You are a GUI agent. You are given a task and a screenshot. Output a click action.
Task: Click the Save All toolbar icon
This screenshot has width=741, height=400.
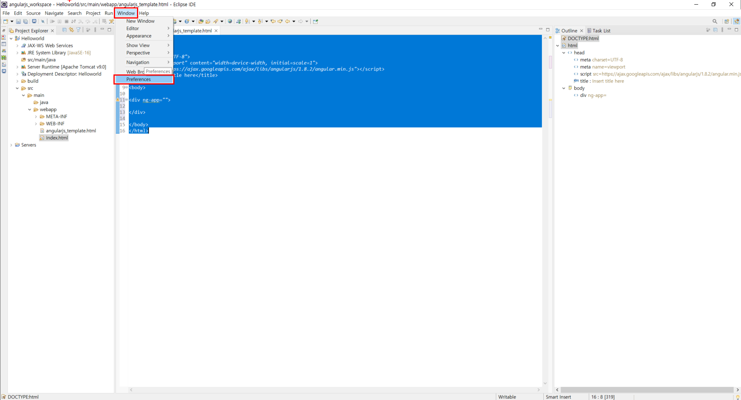click(25, 22)
